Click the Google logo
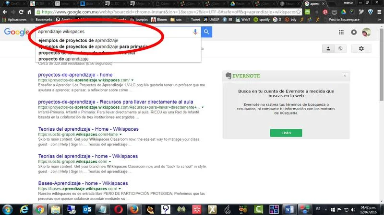Image resolution: width=384 pixels, height=215 pixels. (17, 32)
